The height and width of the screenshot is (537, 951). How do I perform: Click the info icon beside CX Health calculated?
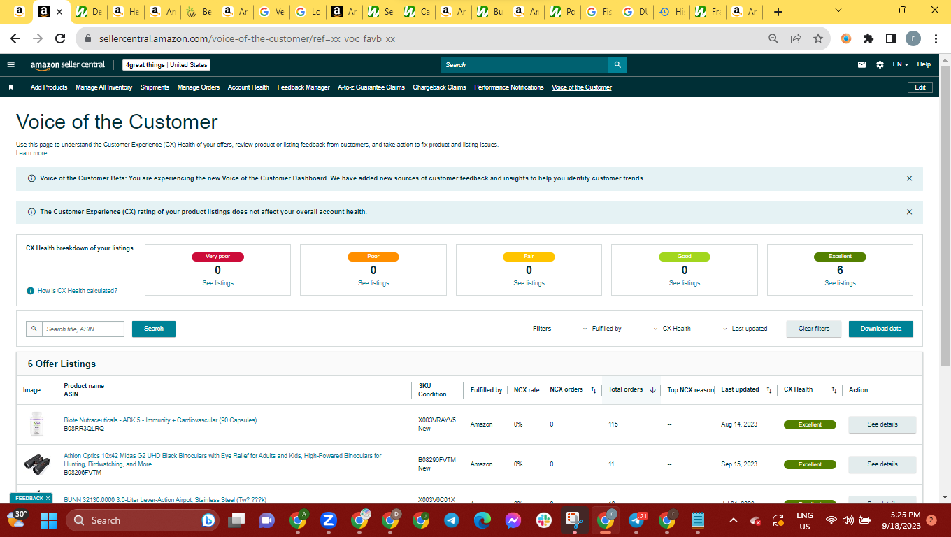(31, 291)
